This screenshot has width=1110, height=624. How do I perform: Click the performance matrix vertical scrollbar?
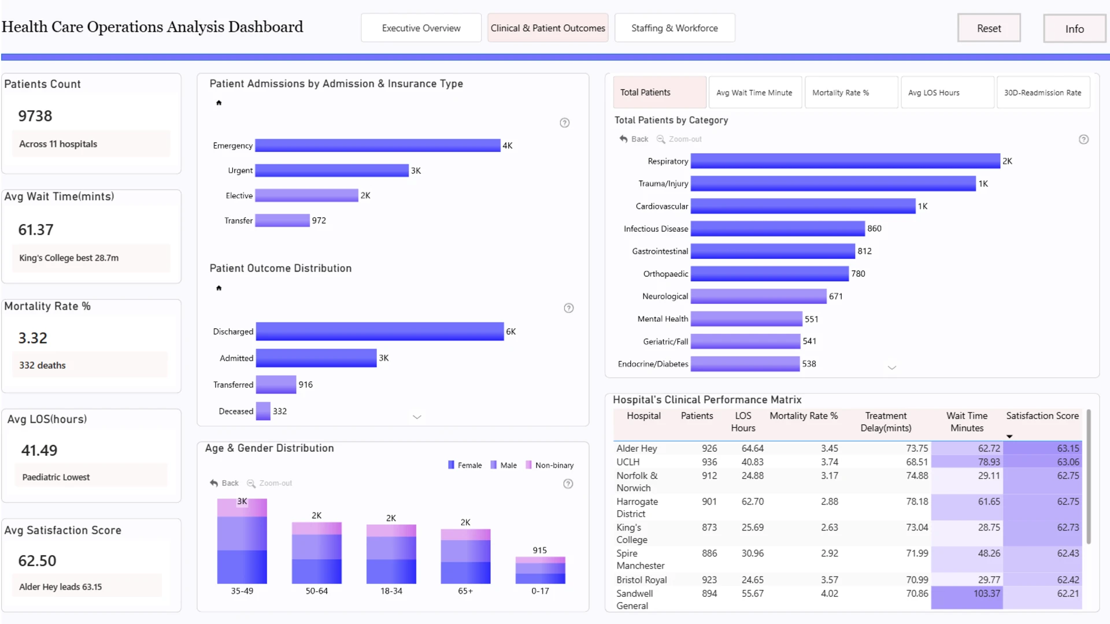(x=1089, y=477)
